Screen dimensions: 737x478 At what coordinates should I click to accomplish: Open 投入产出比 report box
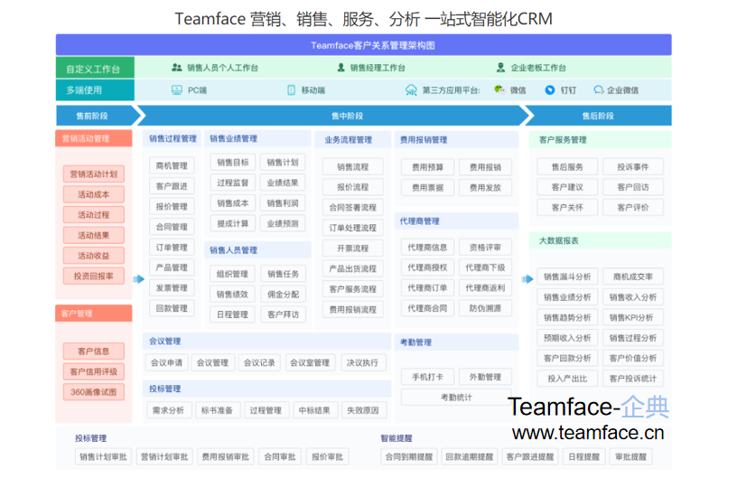tap(567, 379)
